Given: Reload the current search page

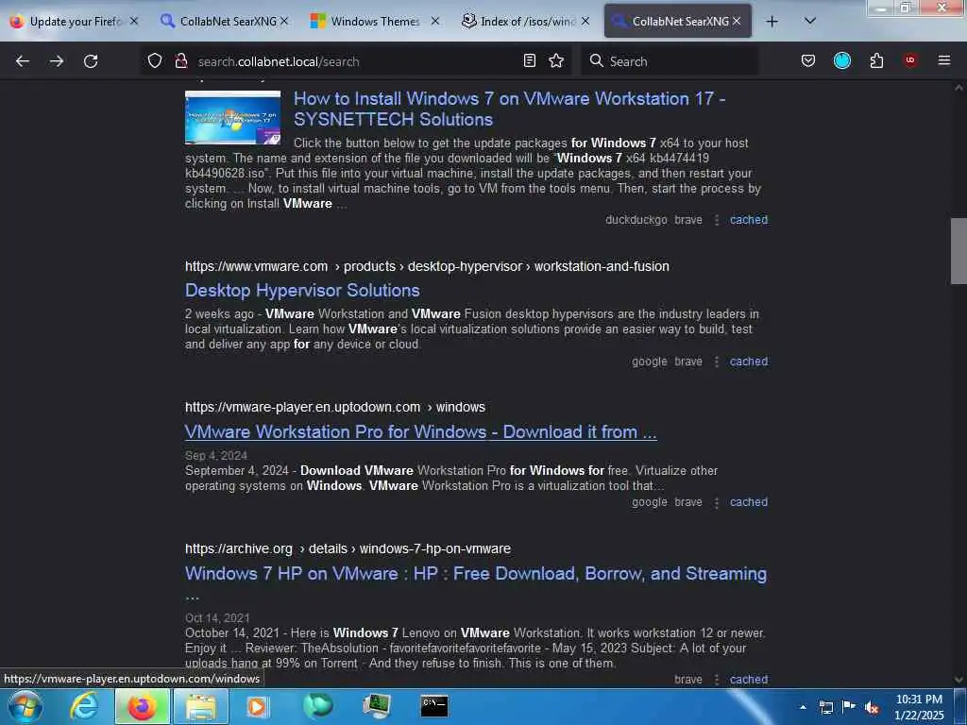Looking at the screenshot, I should [x=91, y=61].
